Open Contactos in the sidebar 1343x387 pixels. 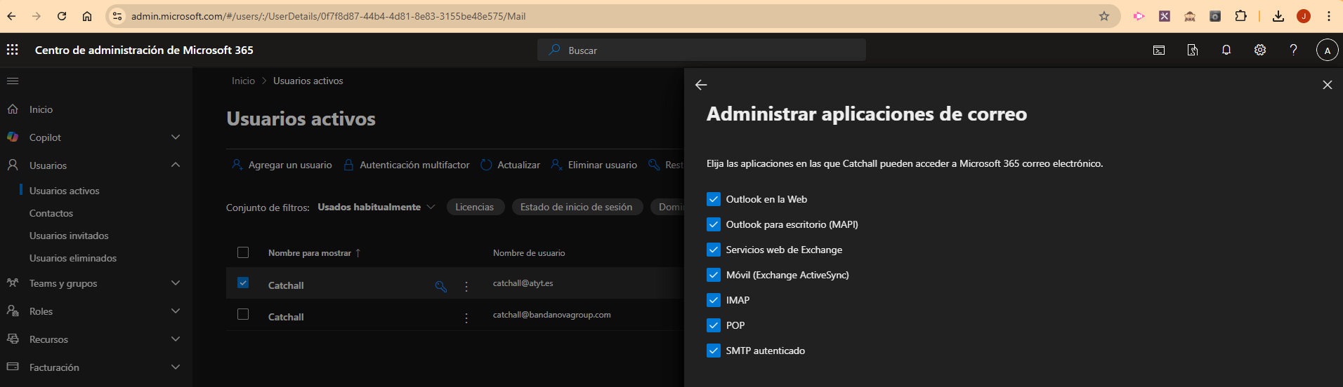[x=51, y=213]
